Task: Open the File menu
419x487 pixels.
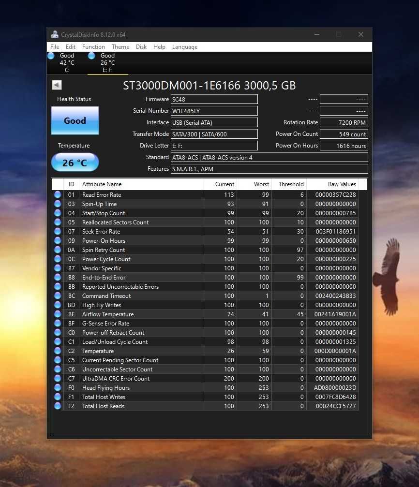Action: [x=55, y=47]
